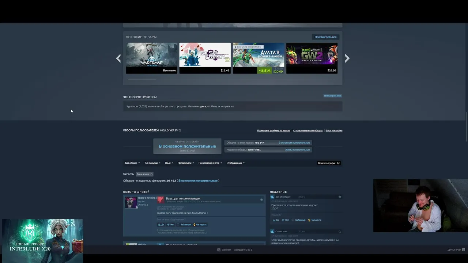The width and height of the screenshot is (468, 263).
Task: Open the Risk of Rain 2 thumbnail
Action: [x=205, y=58]
